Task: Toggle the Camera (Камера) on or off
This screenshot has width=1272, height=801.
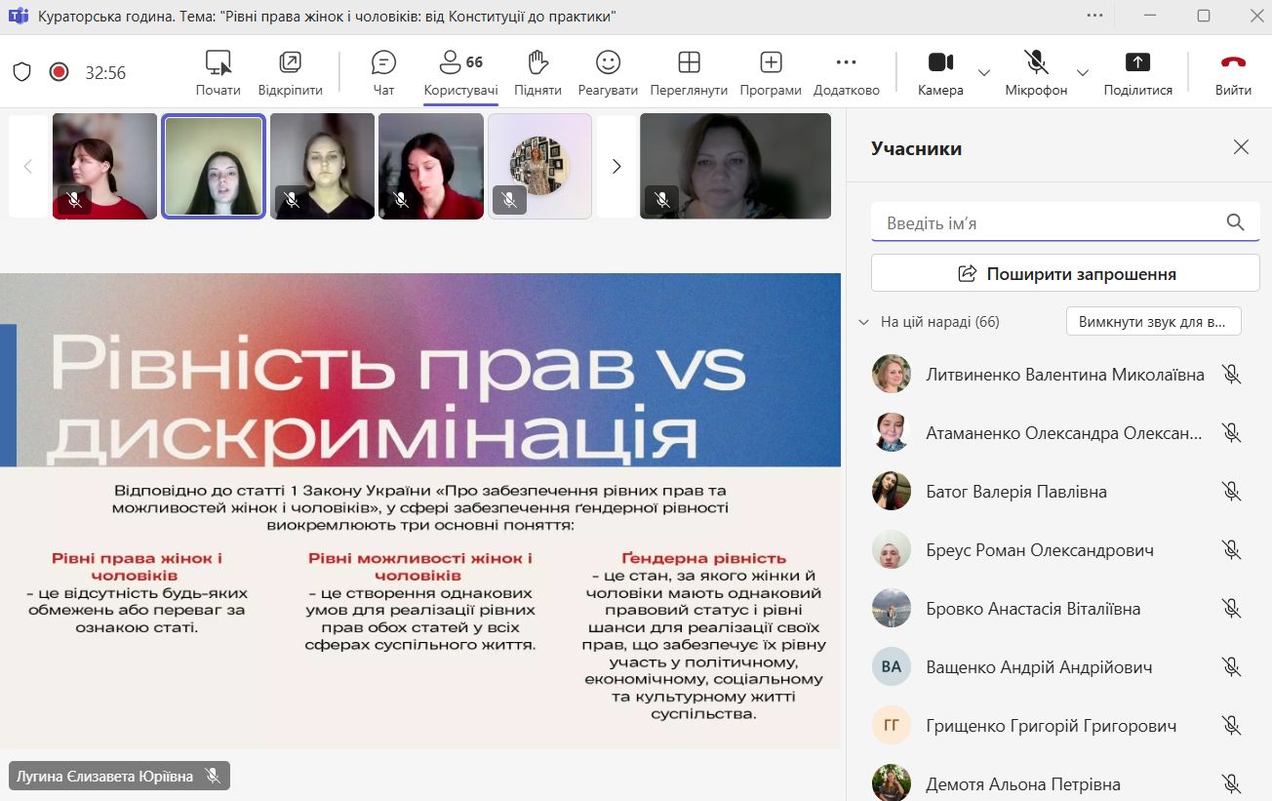Action: 940,63
